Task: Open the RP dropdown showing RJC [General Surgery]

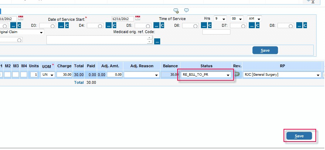Action: [x=318, y=75]
